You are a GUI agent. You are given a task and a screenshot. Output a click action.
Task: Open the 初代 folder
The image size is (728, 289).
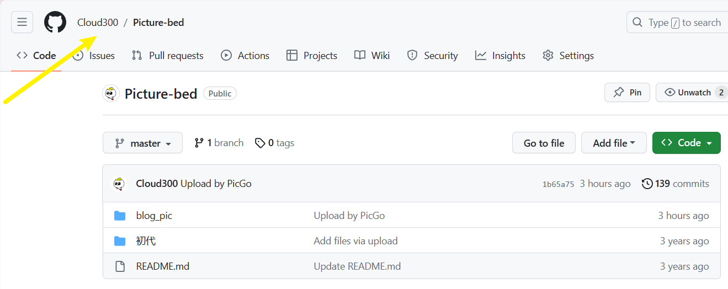pos(146,241)
